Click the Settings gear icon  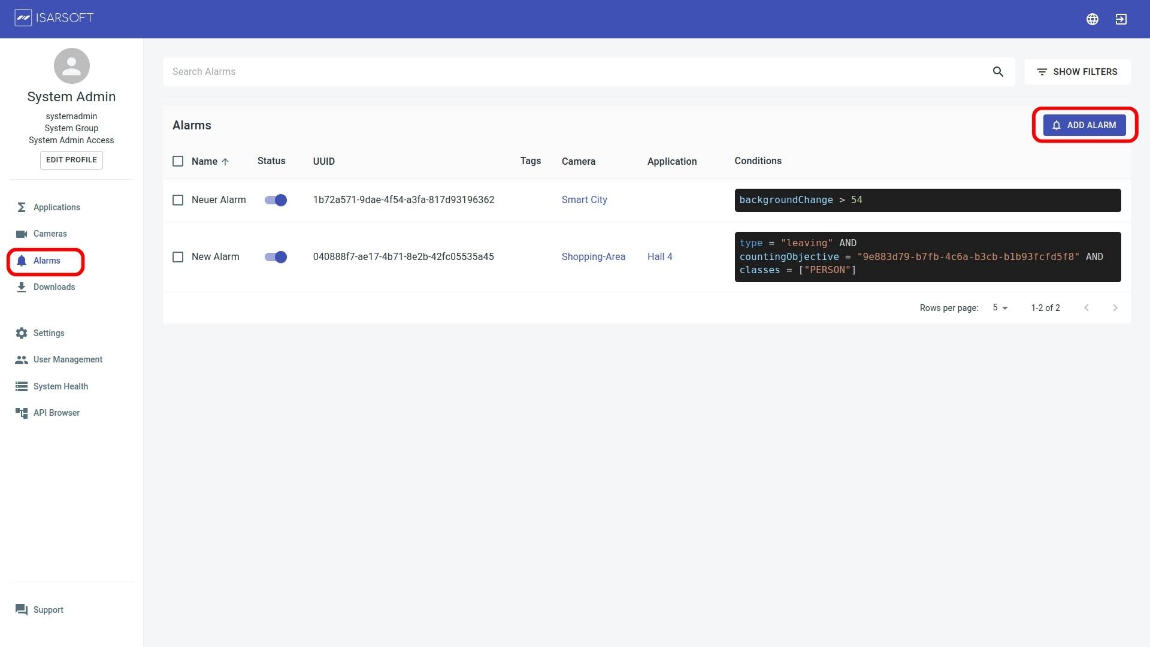22,333
